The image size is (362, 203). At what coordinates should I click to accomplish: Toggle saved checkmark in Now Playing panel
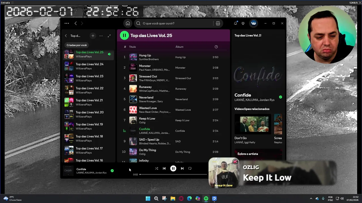[x=281, y=97]
